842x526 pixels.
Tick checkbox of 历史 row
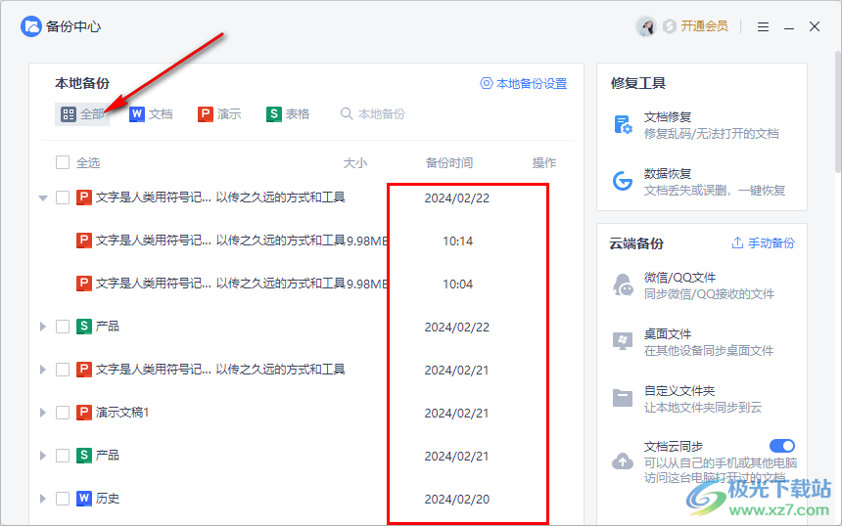(x=63, y=498)
